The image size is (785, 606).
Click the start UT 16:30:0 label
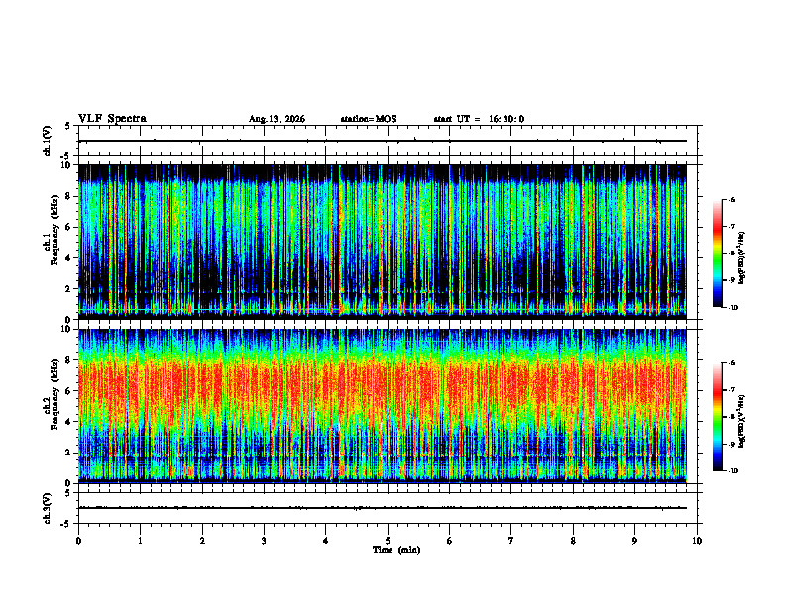click(x=479, y=119)
